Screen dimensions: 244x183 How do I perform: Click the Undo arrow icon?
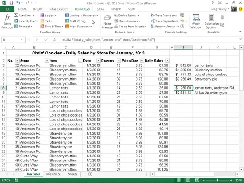[x=18, y=3]
